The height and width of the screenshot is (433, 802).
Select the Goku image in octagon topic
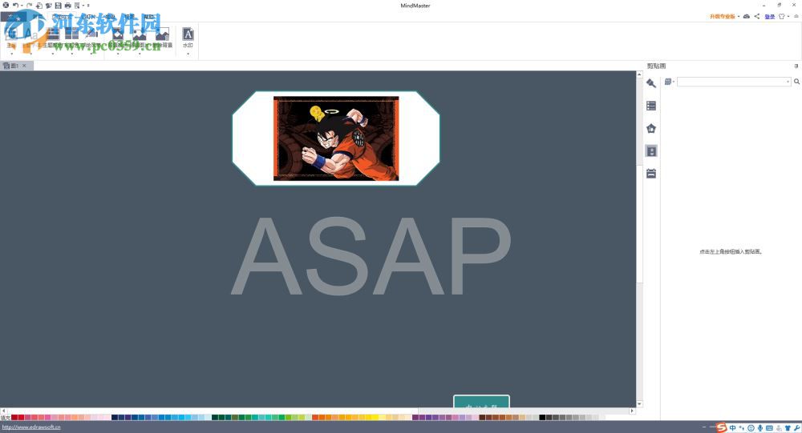[336, 138]
